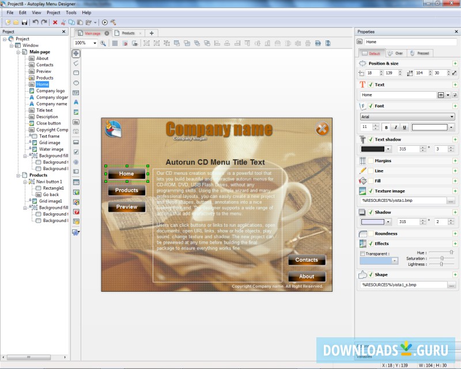The height and width of the screenshot is (369, 461).
Task: Select the text label tool (letter A)
Action: [76, 103]
